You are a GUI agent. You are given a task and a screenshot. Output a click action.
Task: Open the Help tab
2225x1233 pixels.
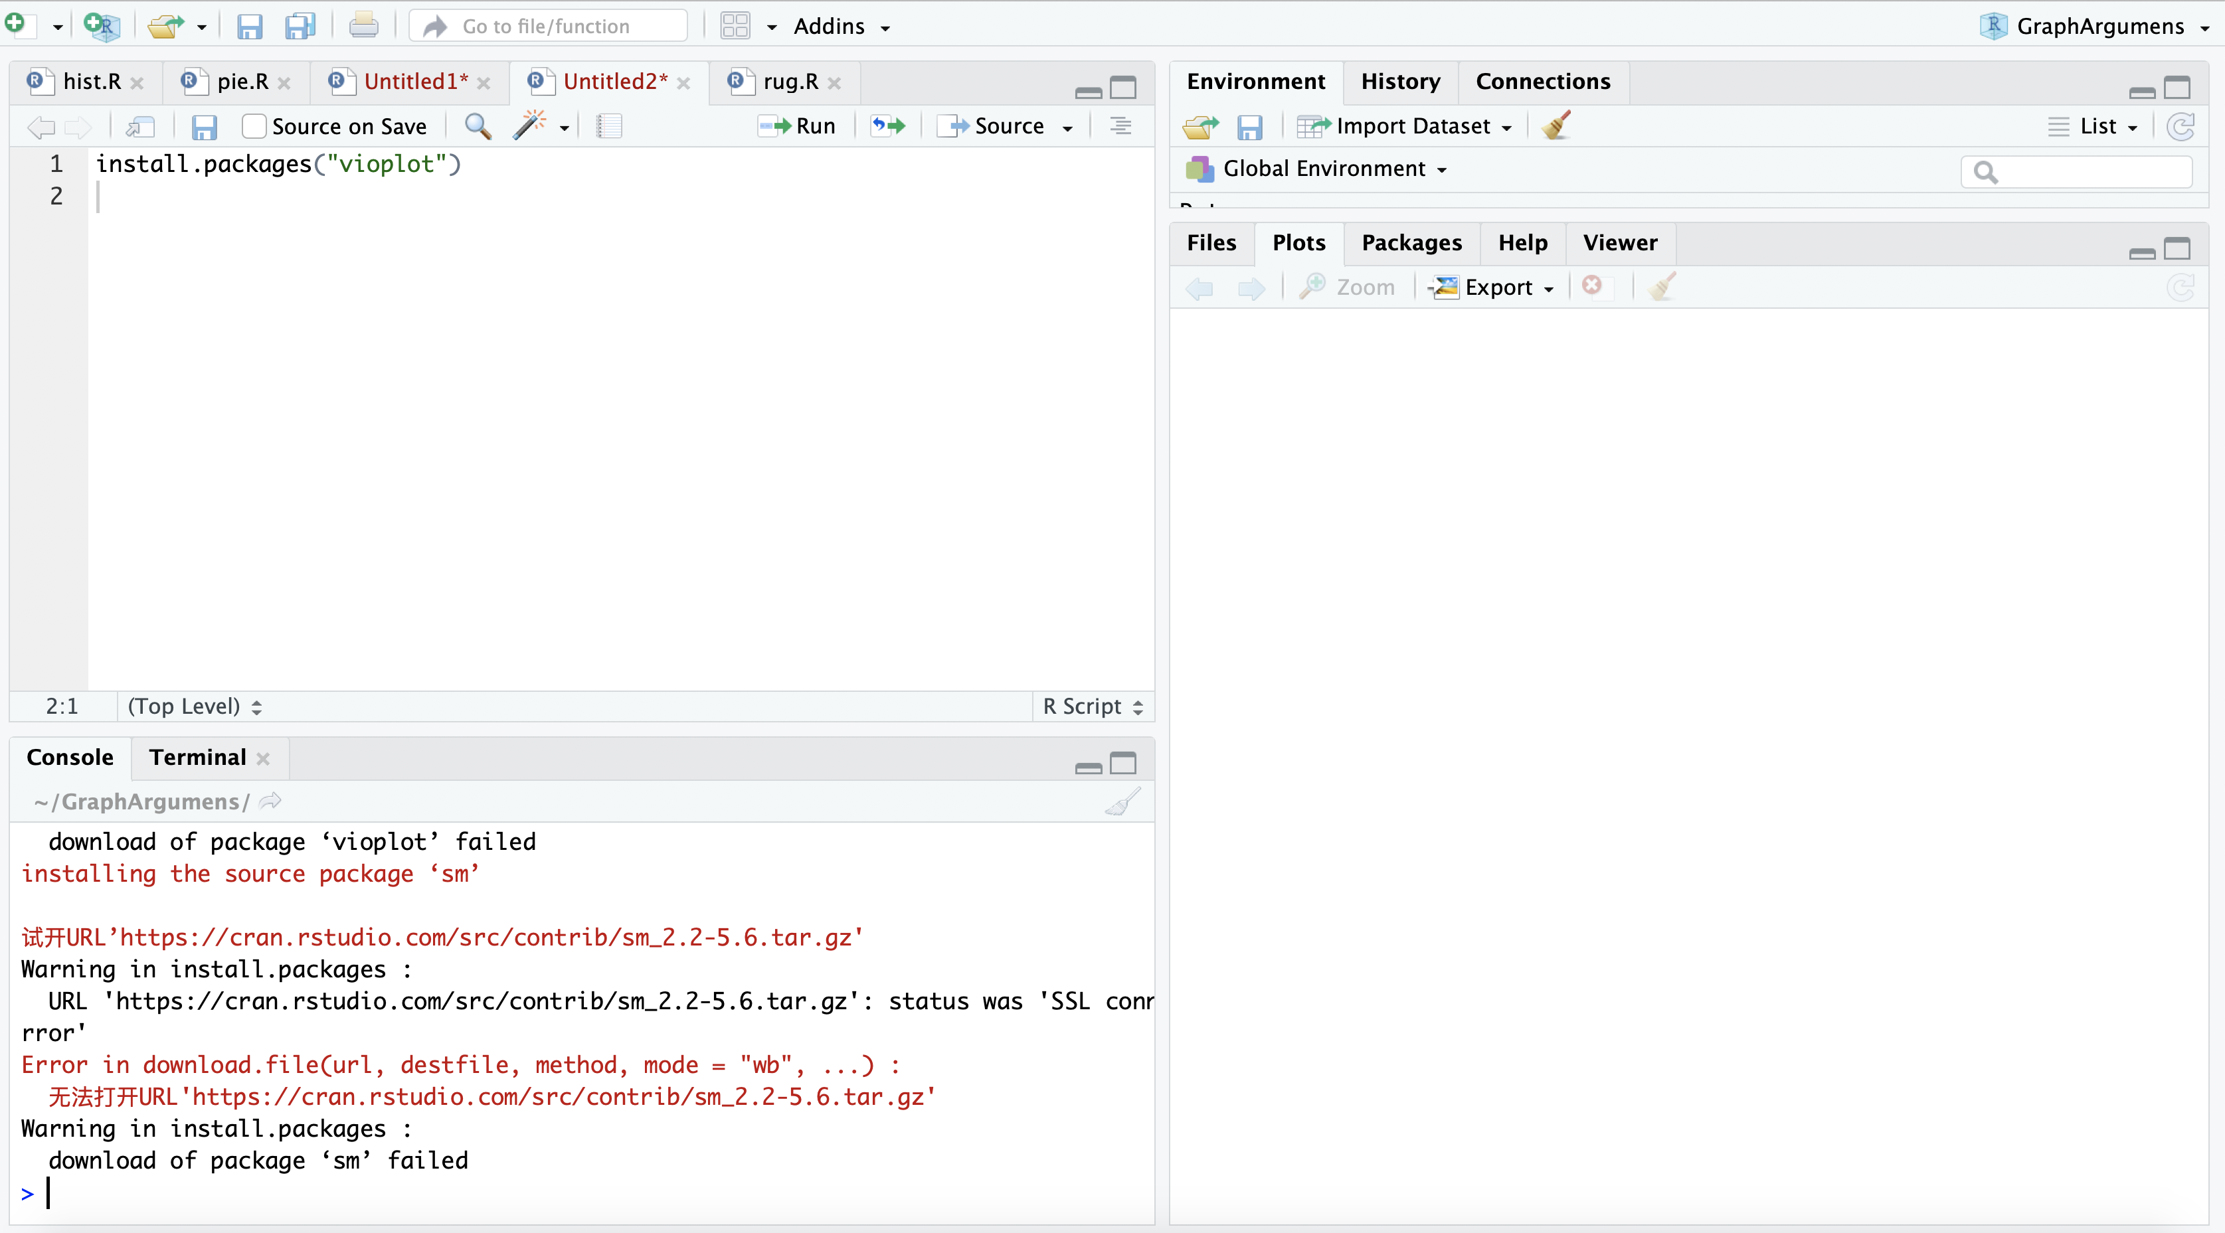coord(1523,242)
